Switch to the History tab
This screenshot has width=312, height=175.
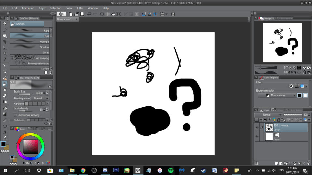coord(278,110)
